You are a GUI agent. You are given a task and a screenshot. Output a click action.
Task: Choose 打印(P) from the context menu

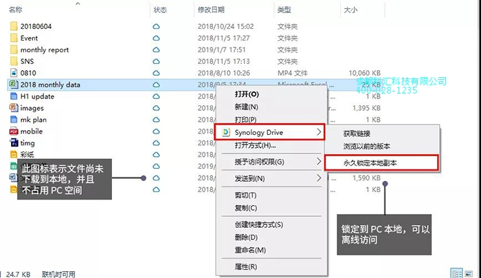click(245, 120)
